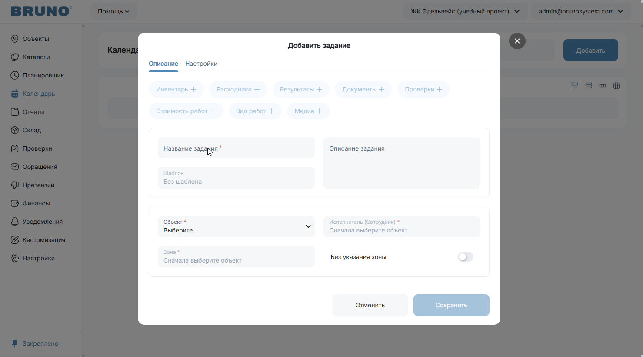Screen dimensions: 643x357
Task: Open the Помощь dropdown menu
Action: coord(113,11)
